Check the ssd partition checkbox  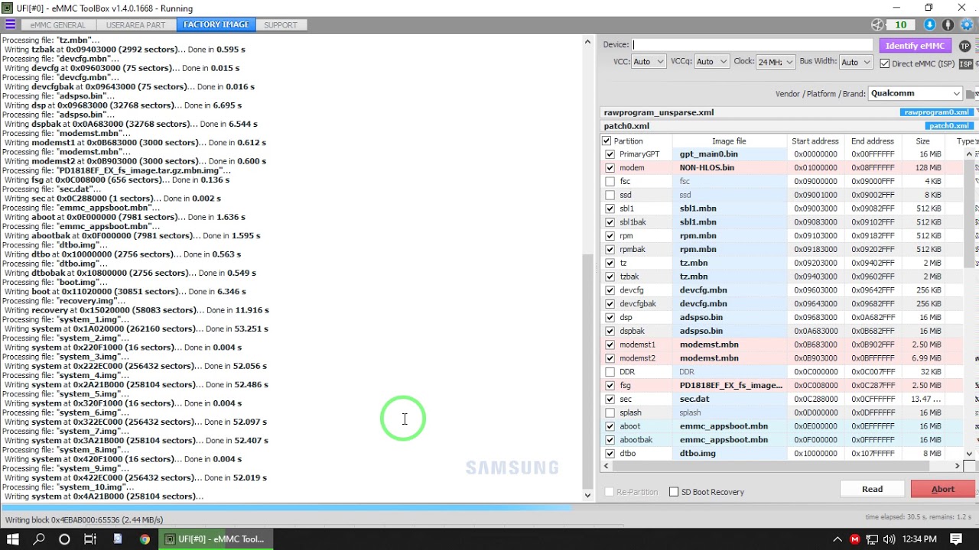click(610, 196)
